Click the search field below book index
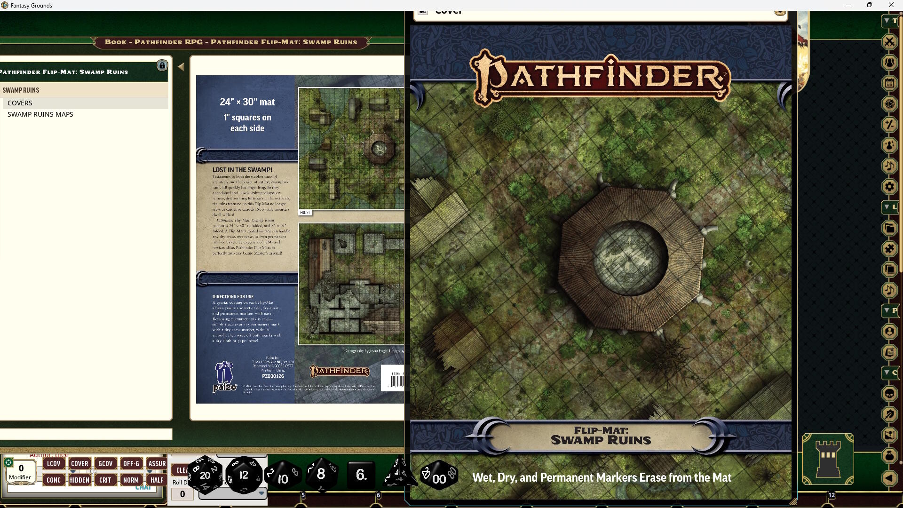The height and width of the screenshot is (508, 903). pyautogui.click(x=86, y=434)
